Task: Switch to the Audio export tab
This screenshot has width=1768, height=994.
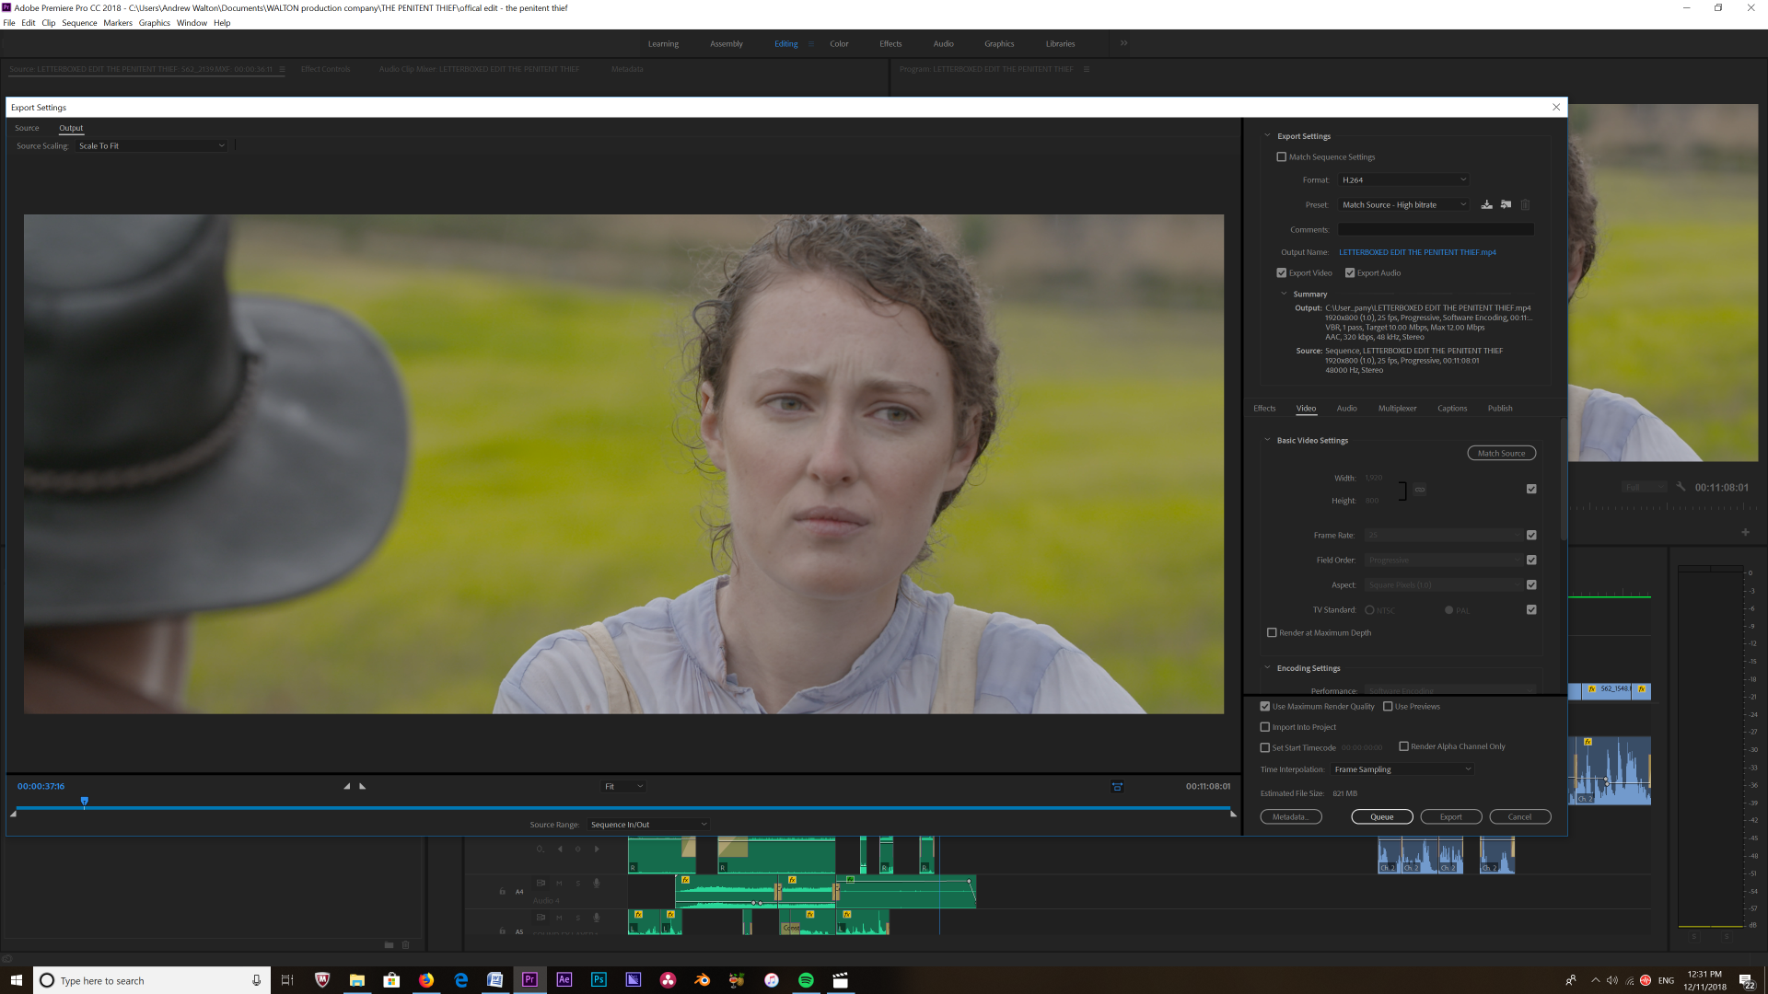Action: click(x=1346, y=408)
